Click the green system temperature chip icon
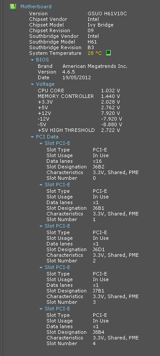160x356 pixels. (108, 53)
